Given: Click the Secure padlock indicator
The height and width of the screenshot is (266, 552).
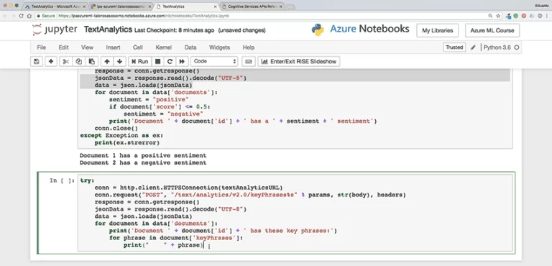Looking at the screenshot, I should (x=47, y=16).
